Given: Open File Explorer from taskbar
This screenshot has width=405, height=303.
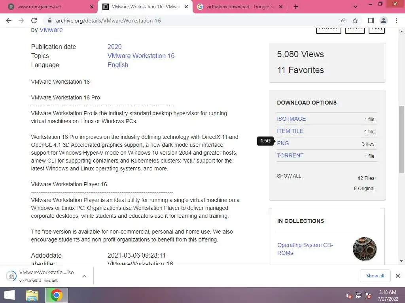Looking at the screenshot, I should 32,295.
